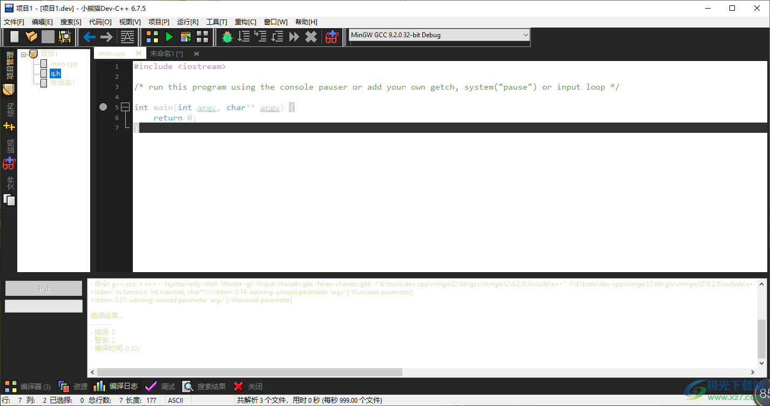Open the 搜索[S] menu
Viewport: 770px width, 406px height.
[71, 22]
